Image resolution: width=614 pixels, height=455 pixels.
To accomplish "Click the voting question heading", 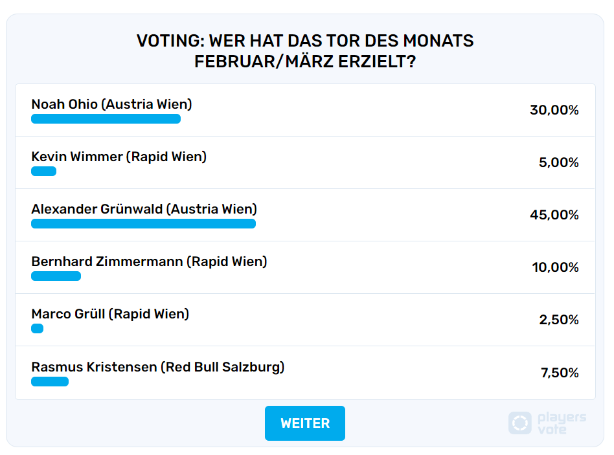I will tap(305, 51).
